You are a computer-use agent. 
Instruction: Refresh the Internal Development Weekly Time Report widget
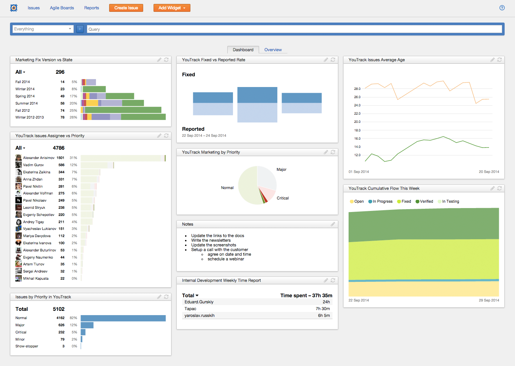(333, 280)
